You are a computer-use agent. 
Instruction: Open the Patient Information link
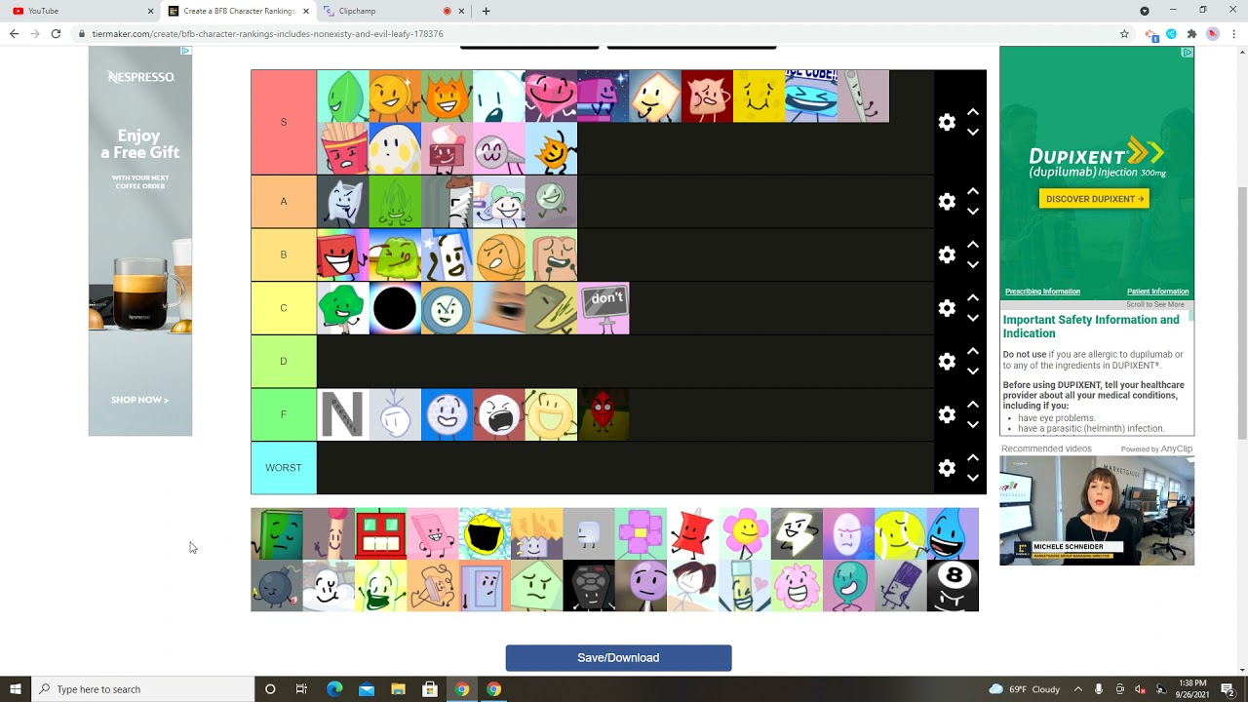[1157, 292]
